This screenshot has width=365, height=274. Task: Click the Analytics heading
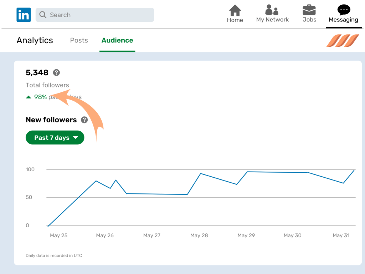(x=35, y=40)
